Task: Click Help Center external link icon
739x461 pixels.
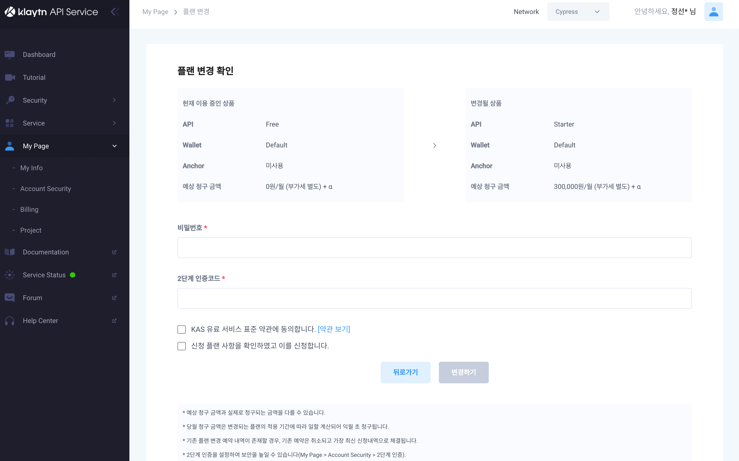Action: [x=114, y=321]
